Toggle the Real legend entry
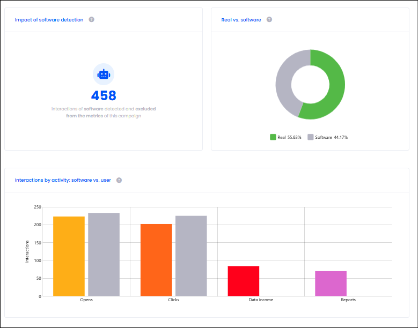The image size is (418, 328). (x=285, y=137)
